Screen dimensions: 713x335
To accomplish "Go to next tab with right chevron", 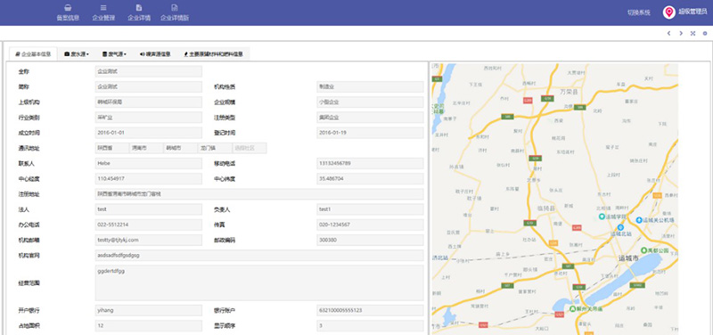I will [681, 33].
